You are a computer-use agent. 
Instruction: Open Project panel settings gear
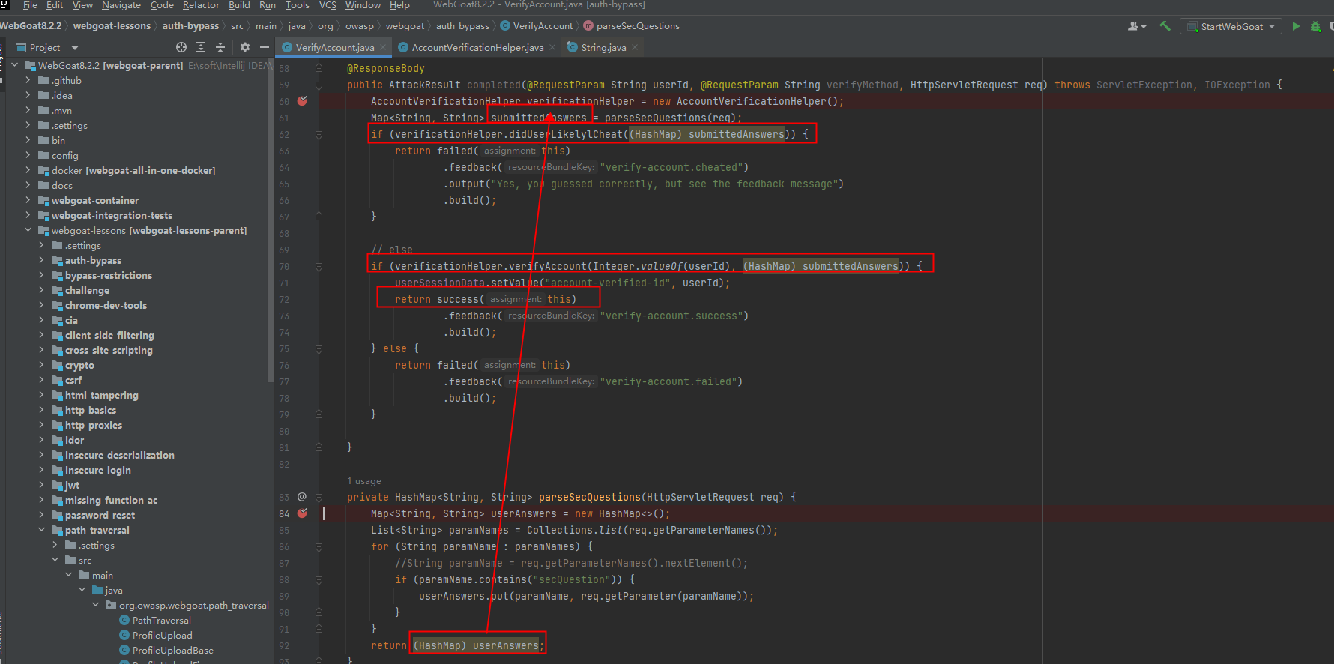(x=245, y=47)
